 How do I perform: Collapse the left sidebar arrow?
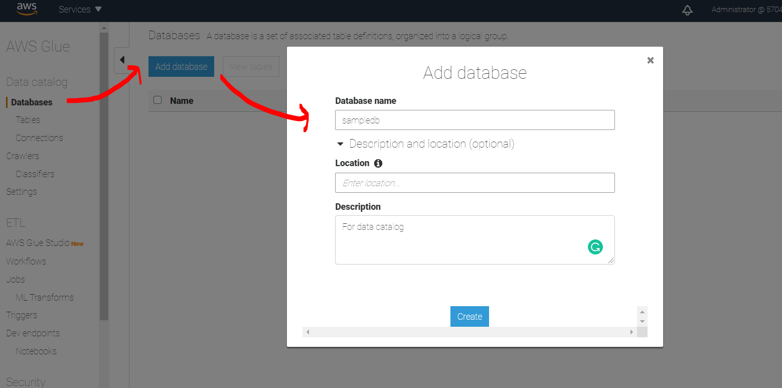tap(122, 60)
